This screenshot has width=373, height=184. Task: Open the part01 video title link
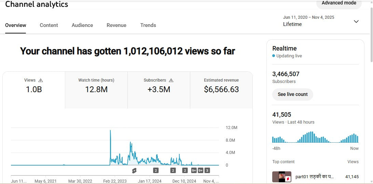[x=315, y=177]
